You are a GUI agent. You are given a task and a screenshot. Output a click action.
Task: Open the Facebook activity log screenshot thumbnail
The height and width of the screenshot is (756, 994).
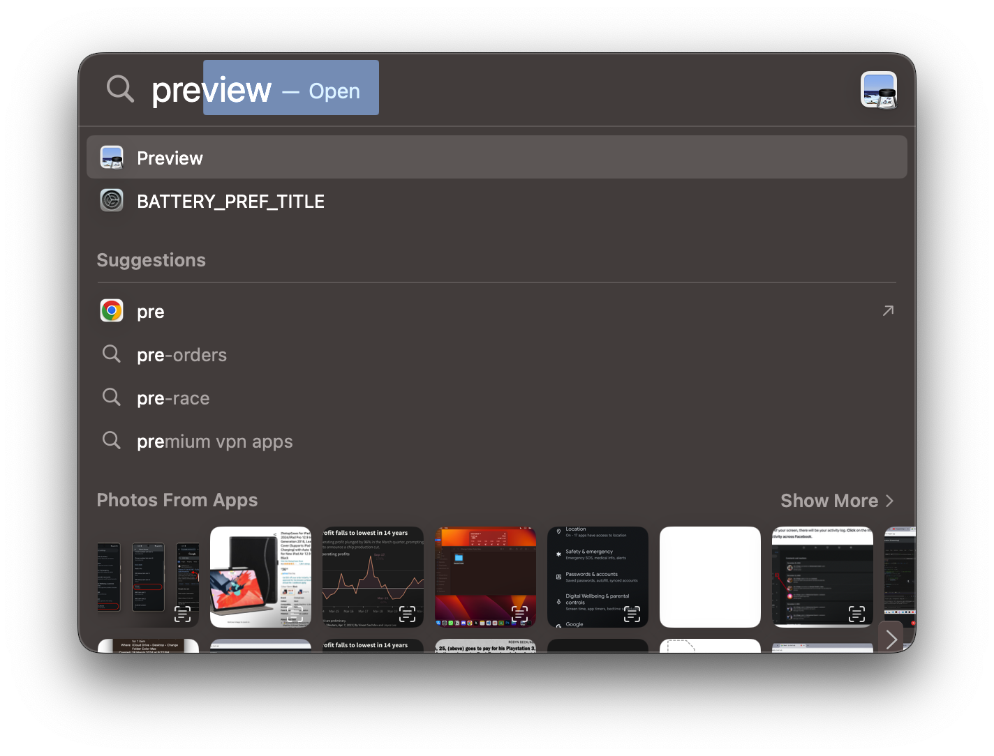(822, 577)
